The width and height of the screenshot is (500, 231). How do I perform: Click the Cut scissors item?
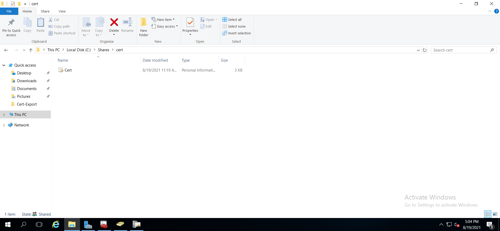[54, 20]
